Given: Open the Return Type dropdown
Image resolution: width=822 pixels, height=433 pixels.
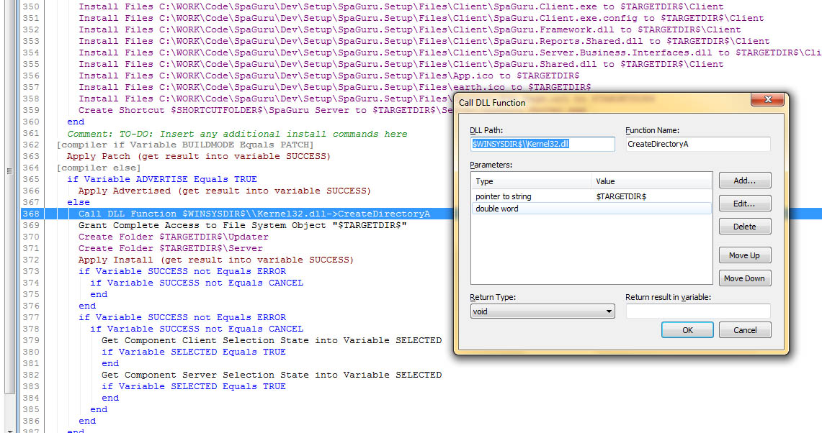Looking at the screenshot, I should pos(542,311).
